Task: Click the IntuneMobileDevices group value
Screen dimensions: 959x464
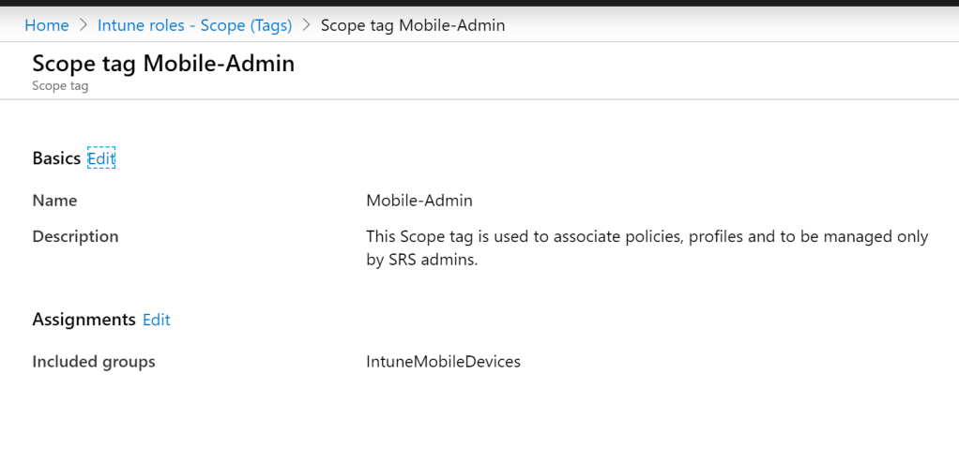Action: 443,362
